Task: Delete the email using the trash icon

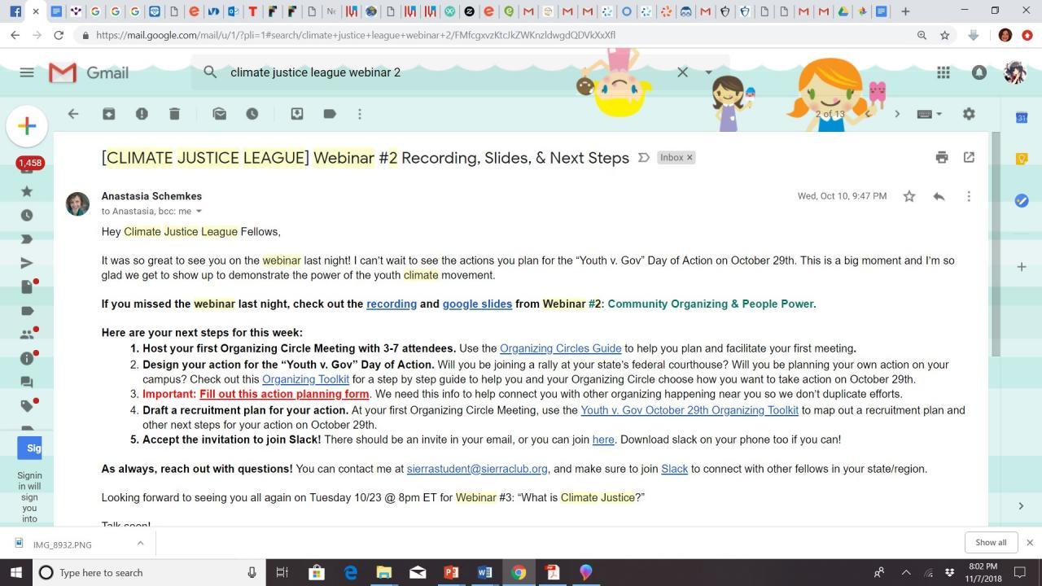Action: pyautogui.click(x=174, y=114)
